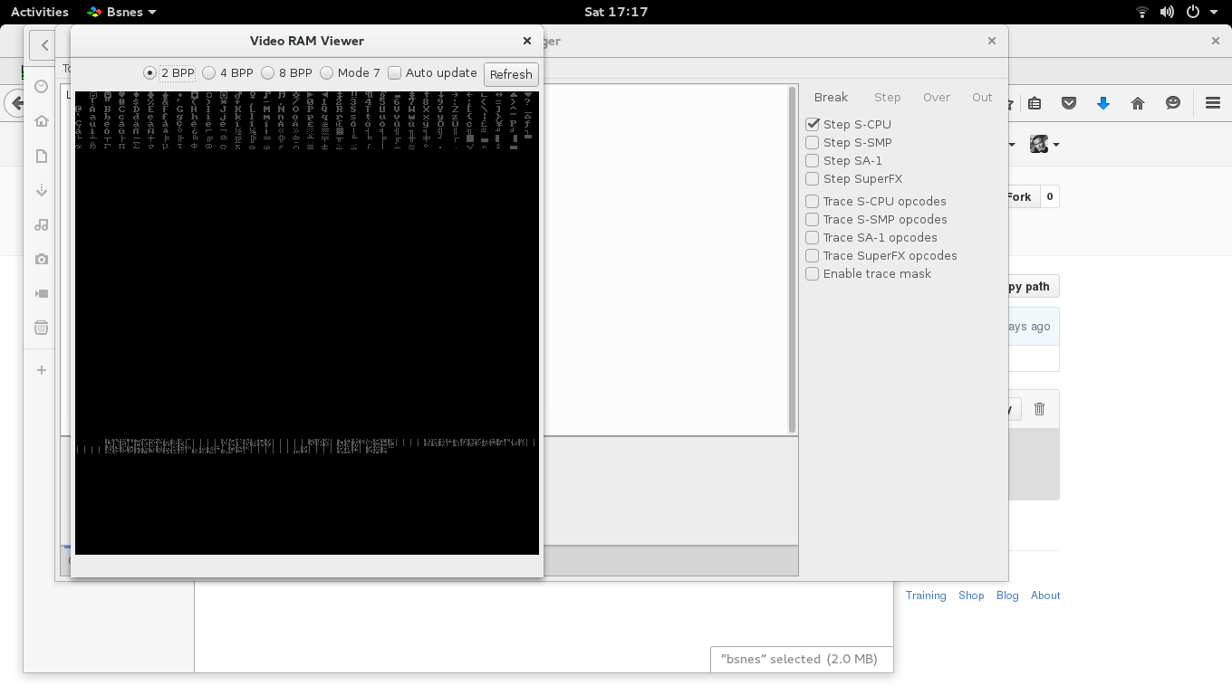Open the clock and calendar at Sat 17:17

point(616,12)
